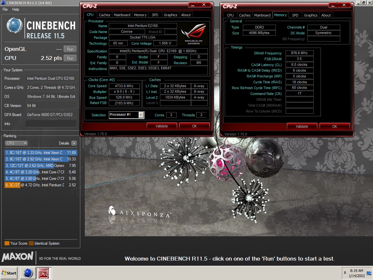Select ranking row 3 AMD Opteron
The width and height of the screenshot is (373, 280).
click(x=41, y=166)
